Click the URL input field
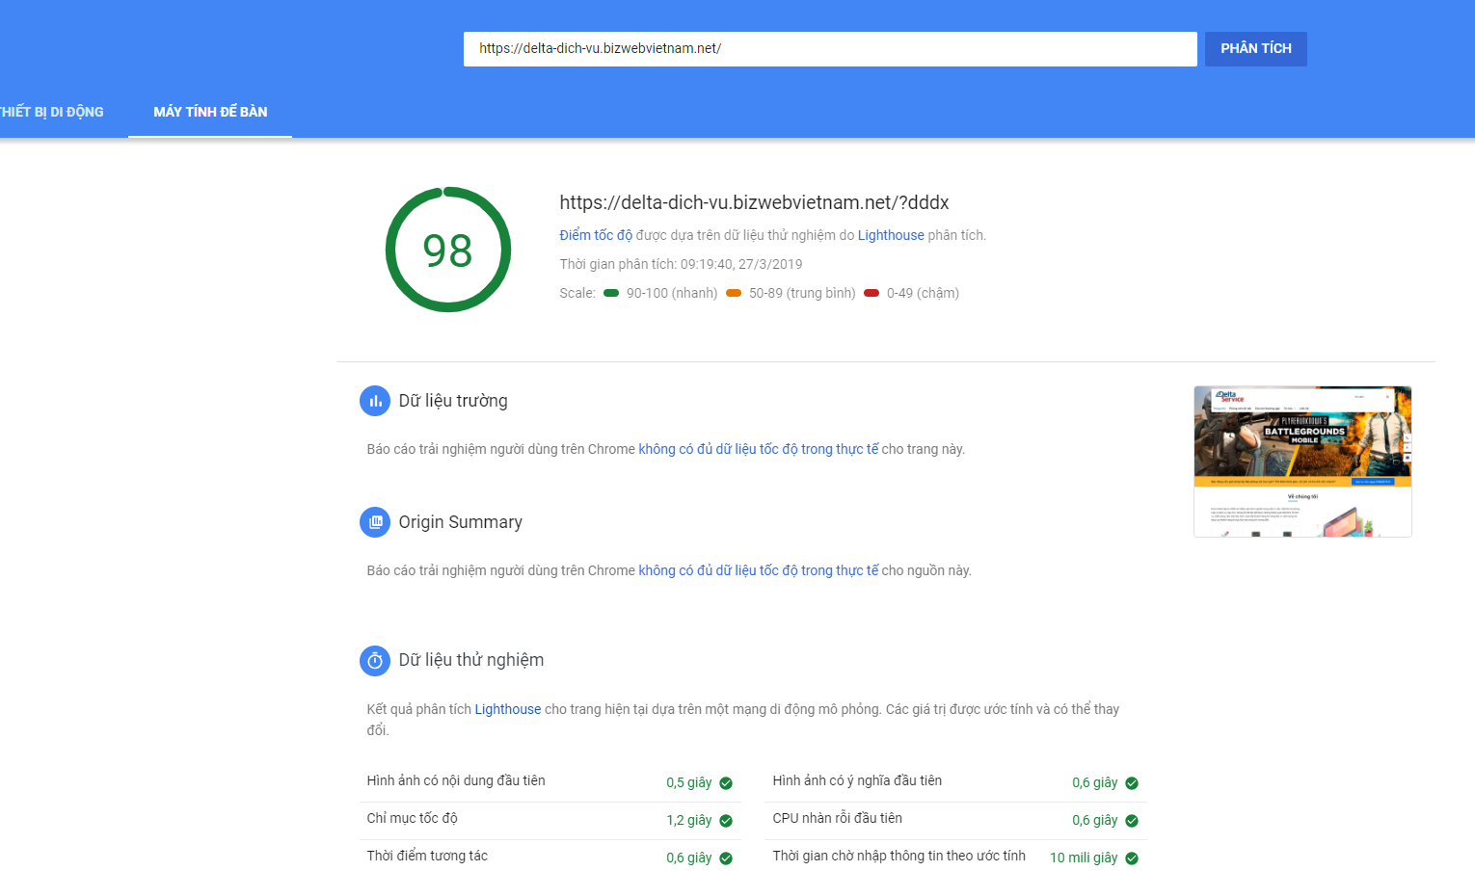This screenshot has height=871, width=1475. tap(830, 49)
